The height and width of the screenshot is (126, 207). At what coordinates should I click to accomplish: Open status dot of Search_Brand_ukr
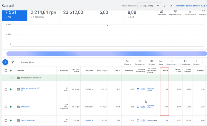point(11,120)
